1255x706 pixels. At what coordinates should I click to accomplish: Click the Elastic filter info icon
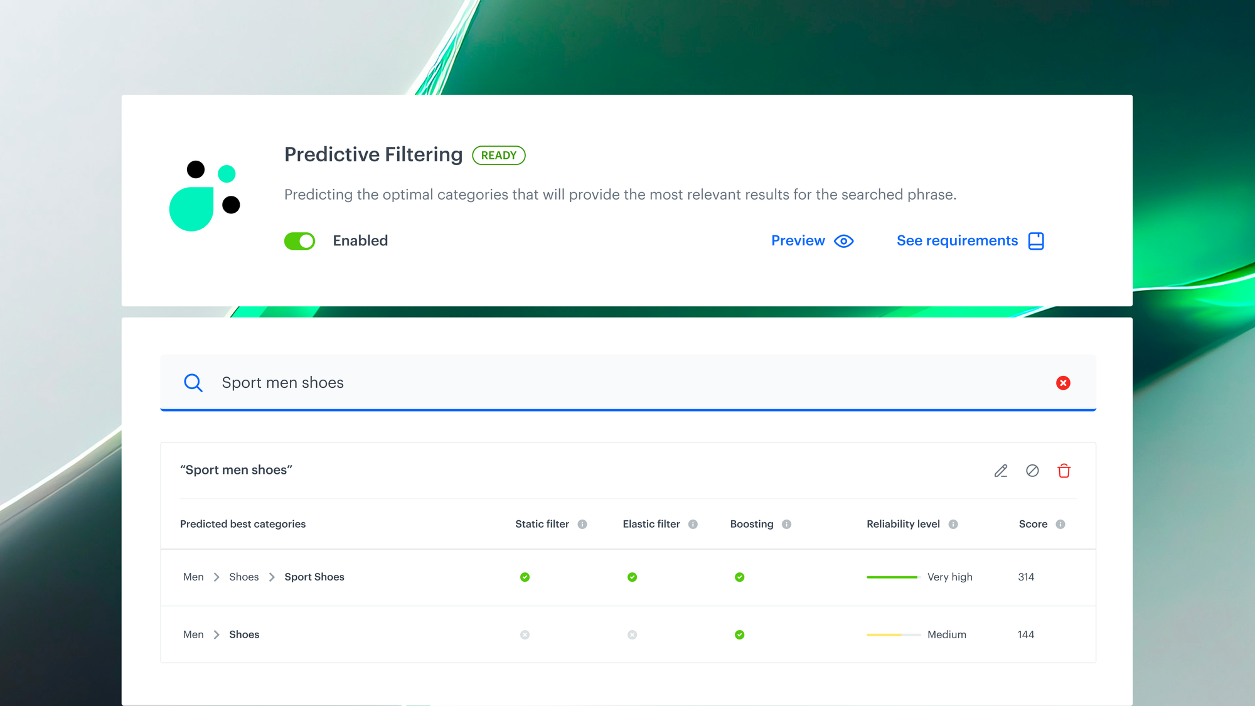(693, 523)
